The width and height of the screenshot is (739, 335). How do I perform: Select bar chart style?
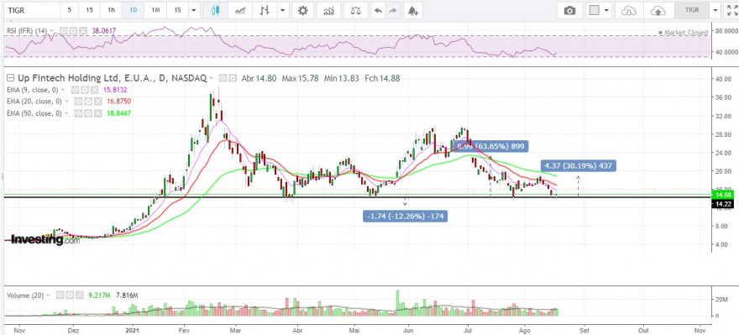pos(265,10)
